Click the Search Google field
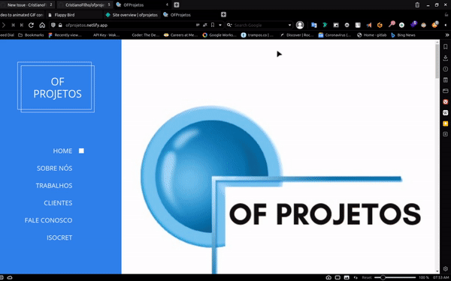 (260, 25)
